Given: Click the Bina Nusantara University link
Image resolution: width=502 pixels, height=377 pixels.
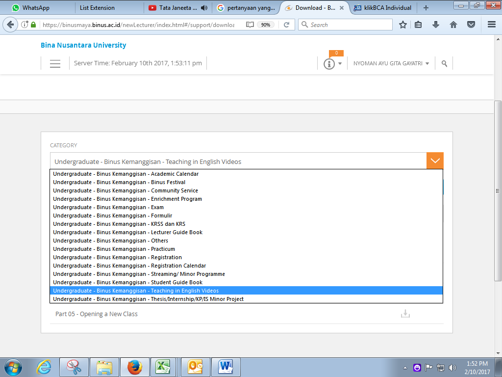Looking at the screenshot, I should click(83, 45).
